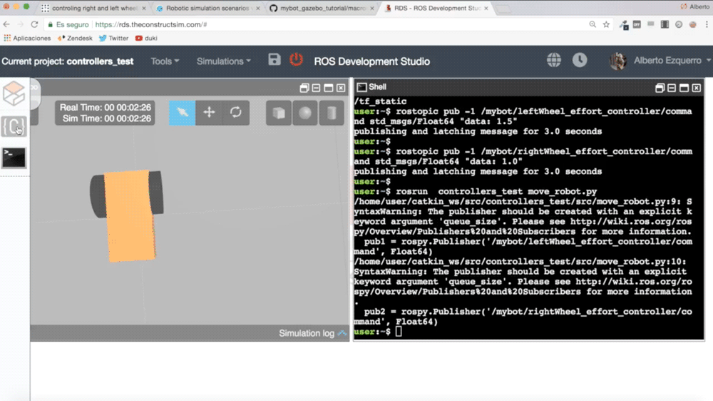Open the Twitter bookmark
This screenshot has width=713, height=401.
pyautogui.click(x=114, y=38)
